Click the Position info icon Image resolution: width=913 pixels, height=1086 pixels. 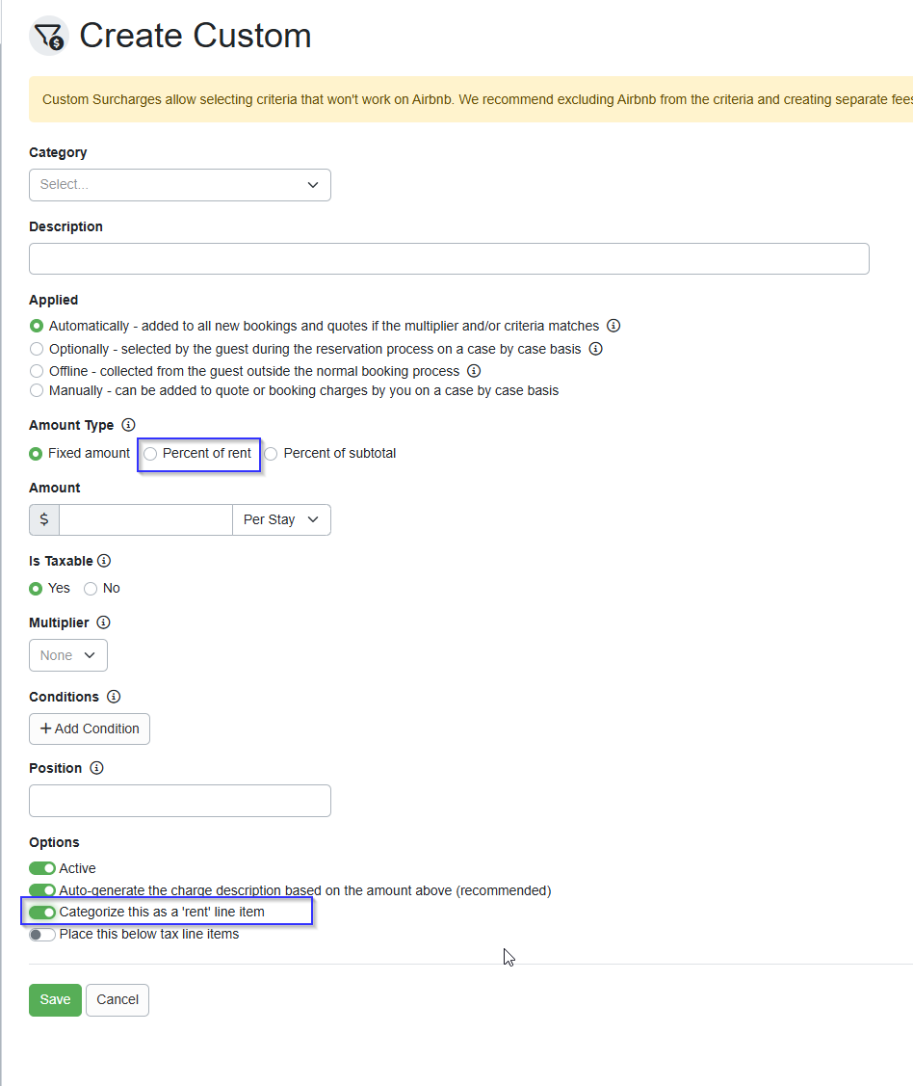pyautogui.click(x=96, y=769)
